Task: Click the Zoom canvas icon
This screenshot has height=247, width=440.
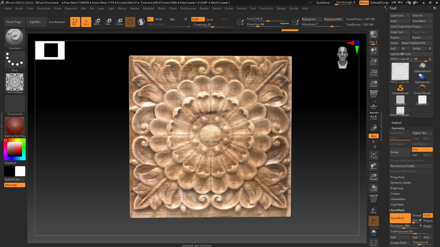Action: pyautogui.click(x=374, y=62)
